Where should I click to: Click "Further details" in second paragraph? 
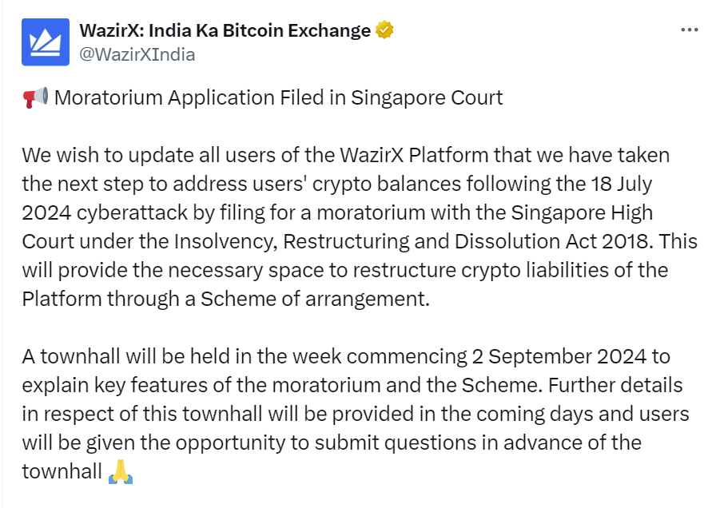[615, 386]
